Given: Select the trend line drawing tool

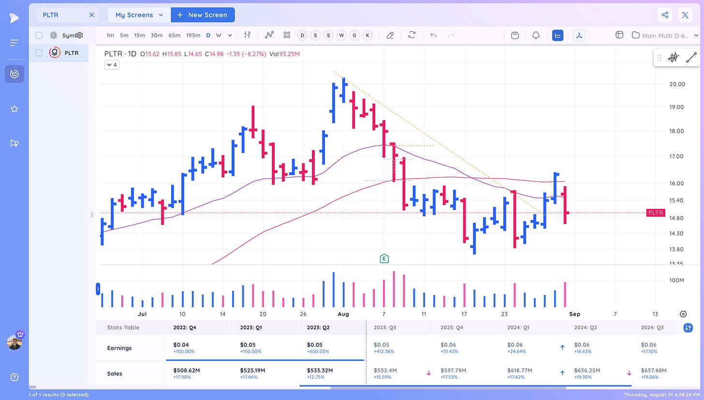Looking at the screenshot, I should tap(691, 58).
